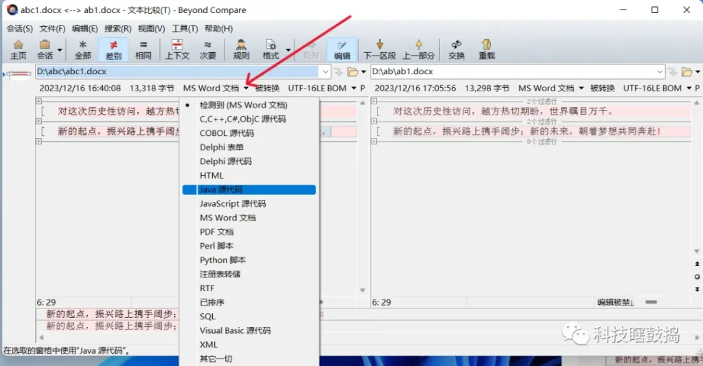Expand right file path history dropdown
Viewport: 703px width, 366px height.
[660, 71]
